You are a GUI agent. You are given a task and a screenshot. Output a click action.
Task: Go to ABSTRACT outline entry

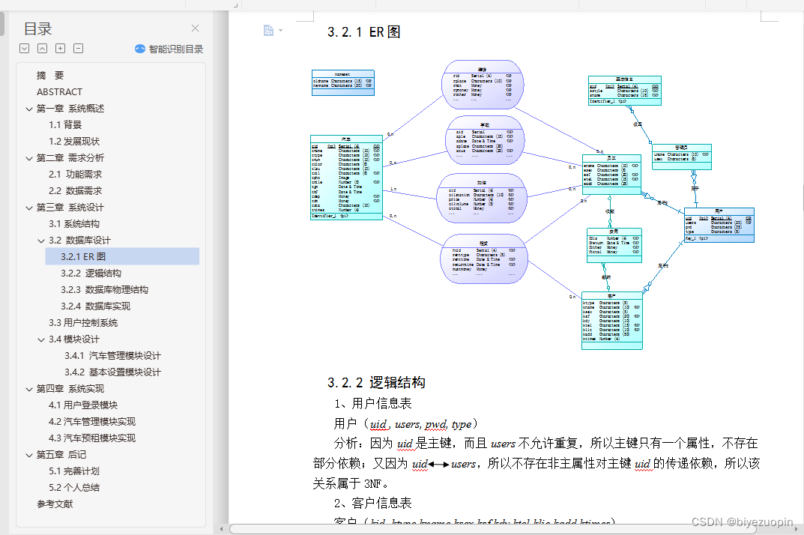click(x=59, y=92)
